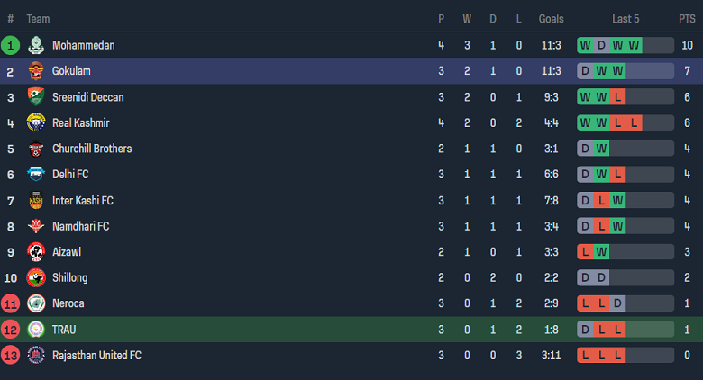Click the Mohammedan club crest icon
The image size is (703, 380).
point(36,45)
